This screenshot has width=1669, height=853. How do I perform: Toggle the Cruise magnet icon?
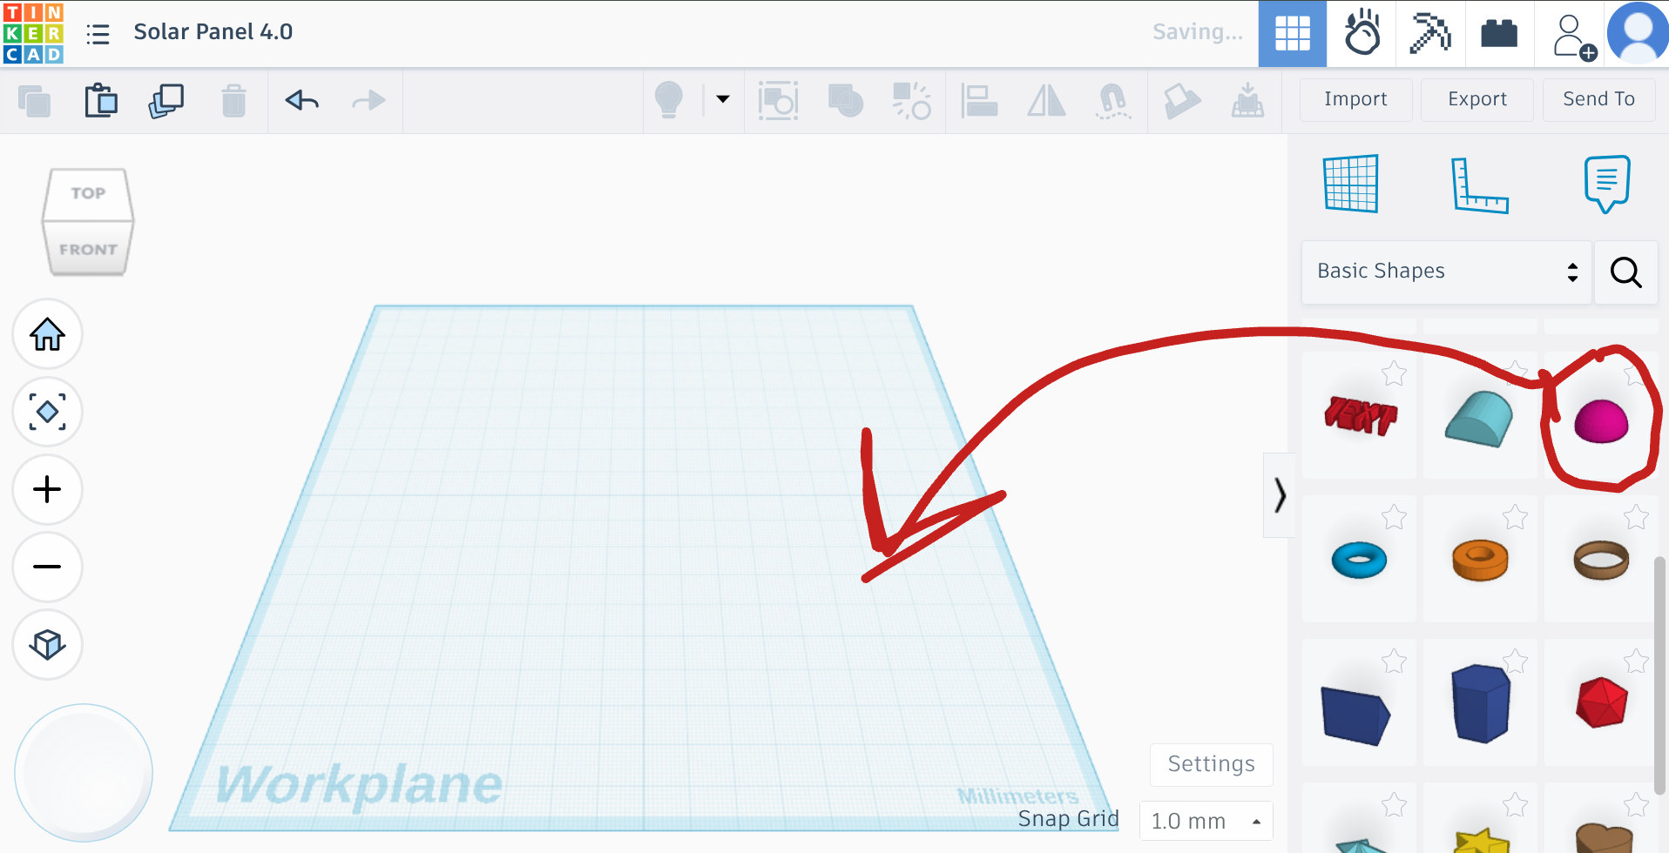tap(1113, 101)
